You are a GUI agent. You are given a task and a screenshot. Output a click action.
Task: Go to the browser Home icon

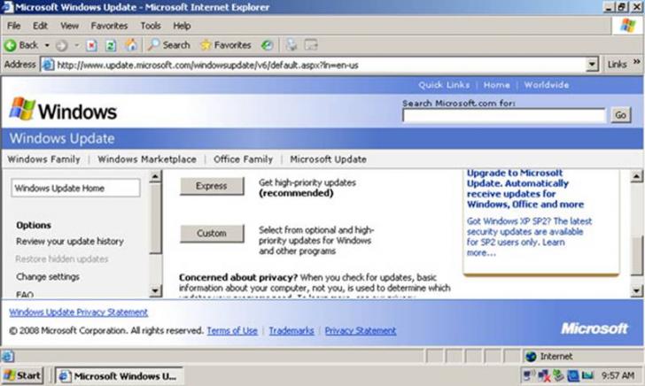click(x=131, y=45)
